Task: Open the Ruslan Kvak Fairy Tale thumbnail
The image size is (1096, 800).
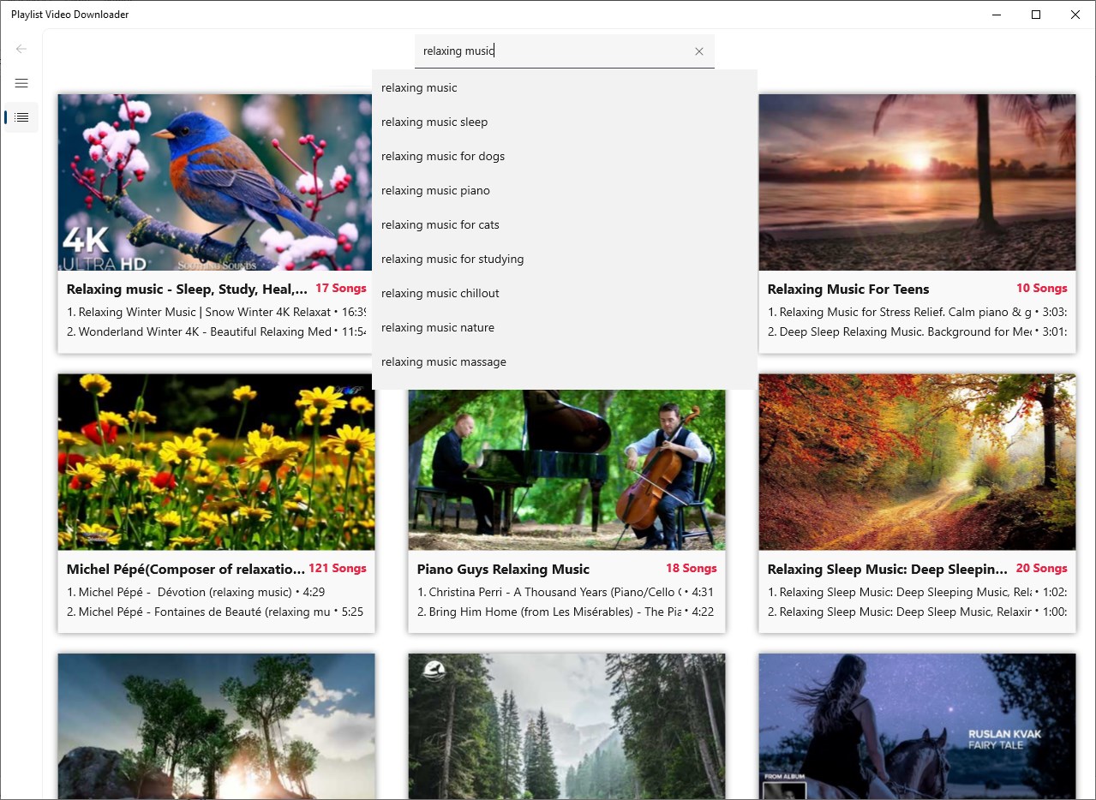Action: [917, 726]
